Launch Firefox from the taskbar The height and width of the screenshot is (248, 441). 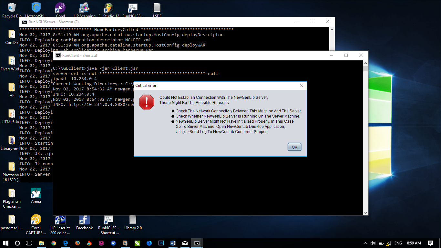coord(77,243)
